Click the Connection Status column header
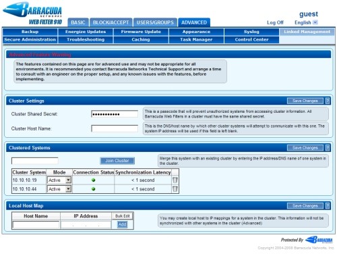Image resolution: width=337 pixels, height=254 pixels. tap(94, 172)
